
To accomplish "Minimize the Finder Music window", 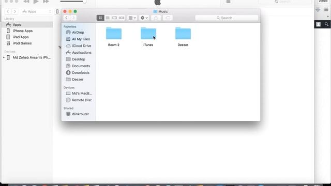I will coord(70,11).
